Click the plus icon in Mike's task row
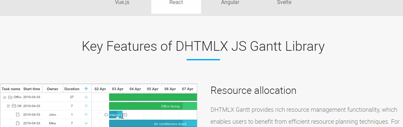Screen dimensions: 403x127 tap(86, 123)
